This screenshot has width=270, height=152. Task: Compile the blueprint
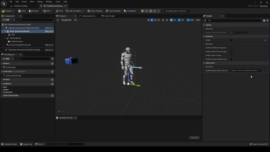pos(7,11)
